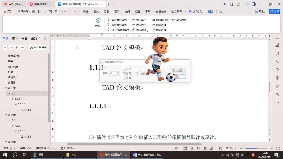Screen dimensions: 283x159
Task: Click the save document icon
Action: (40, 11)
